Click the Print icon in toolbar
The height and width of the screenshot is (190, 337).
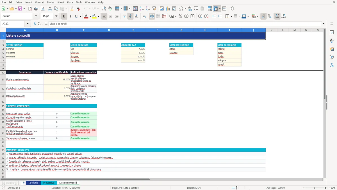[x=36, y=9]
